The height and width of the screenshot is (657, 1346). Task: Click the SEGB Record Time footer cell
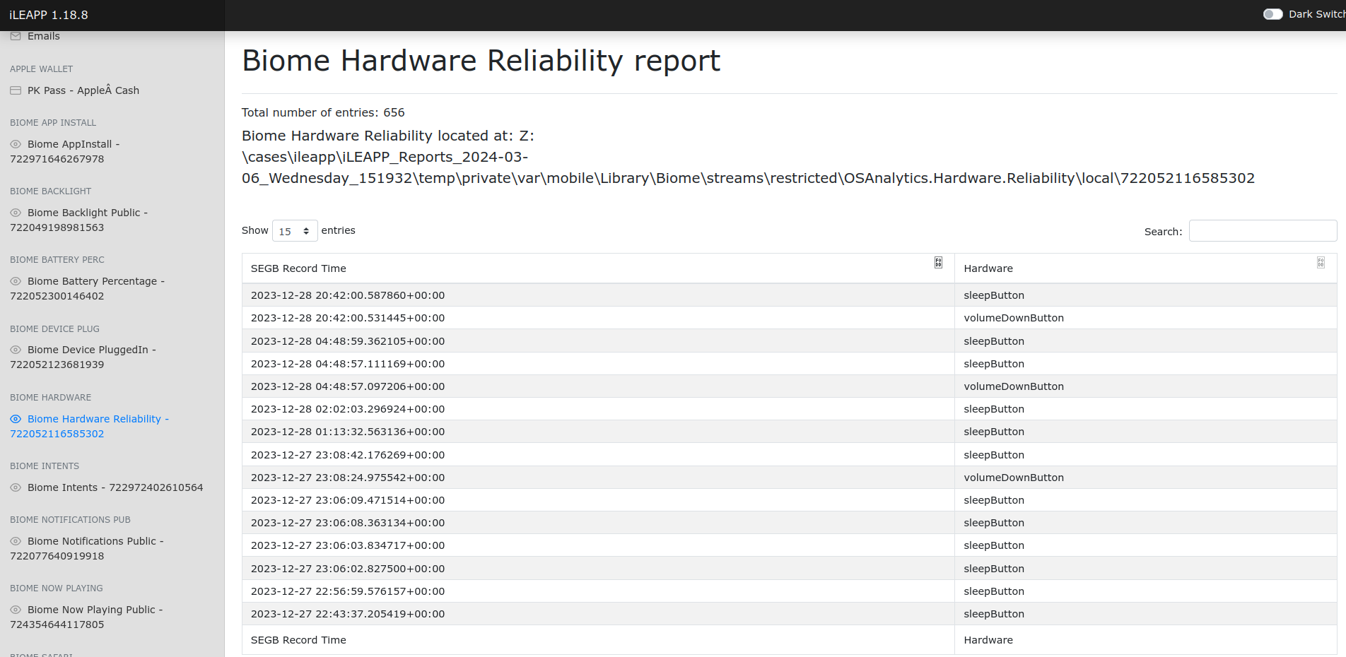(598, 640)
